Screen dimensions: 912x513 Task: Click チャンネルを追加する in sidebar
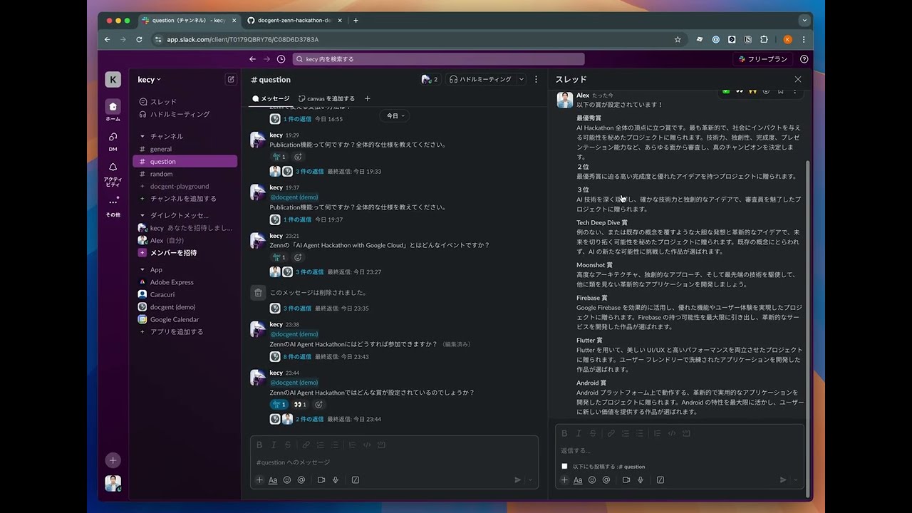click(183, 199)
